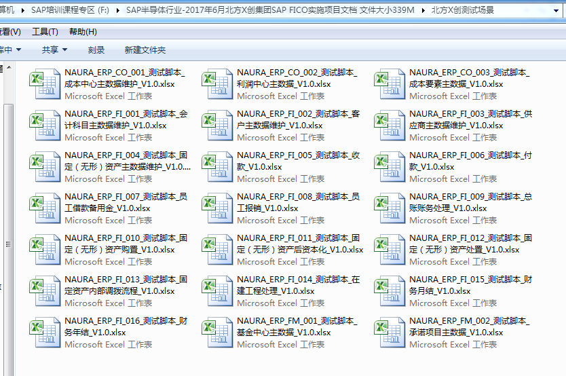This screenshot has width=566, height=376.
Task: Expand arrow before SAP培训课程专区 (F:)
Action: 23,10
